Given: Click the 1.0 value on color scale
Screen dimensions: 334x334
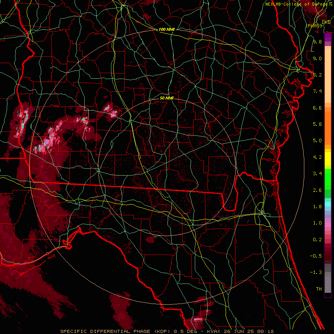Looking at the screenshot, I should 317,223.
